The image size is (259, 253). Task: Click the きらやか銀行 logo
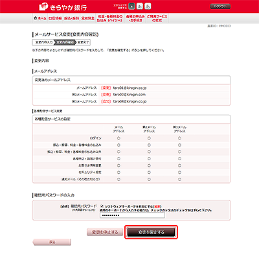63,7
